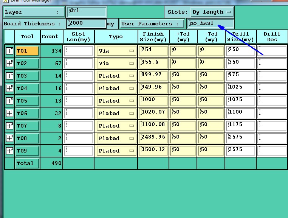Click the Drill Size field 250
Image resolution: width=288 pixels, height=218 pixels.
(x=240, y=51)
